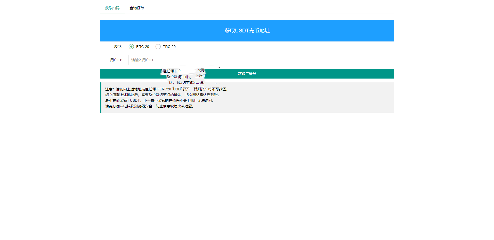Click the ERC20_USDT warning notice line
The width and height of the screenshot is (494, 240).
167,89
